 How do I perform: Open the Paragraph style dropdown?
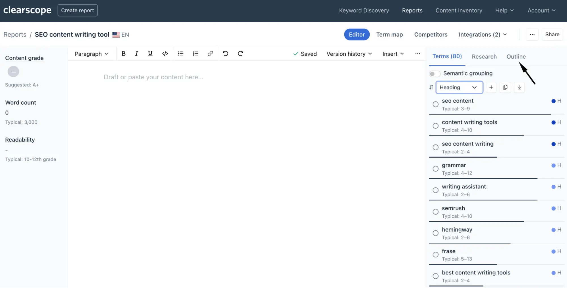91,54
